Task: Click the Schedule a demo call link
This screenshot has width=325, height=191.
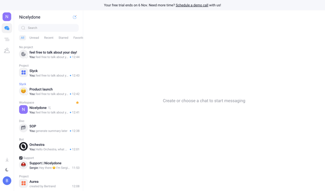Action: point(192,5)
